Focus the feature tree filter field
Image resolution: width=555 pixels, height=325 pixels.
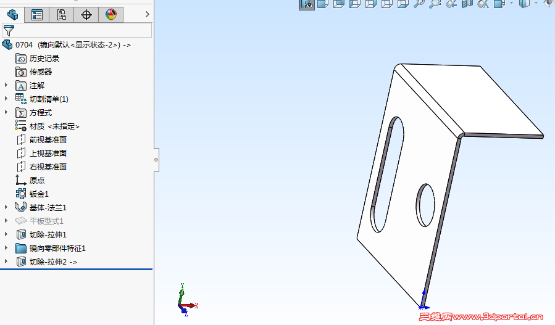tap(77, 30)
